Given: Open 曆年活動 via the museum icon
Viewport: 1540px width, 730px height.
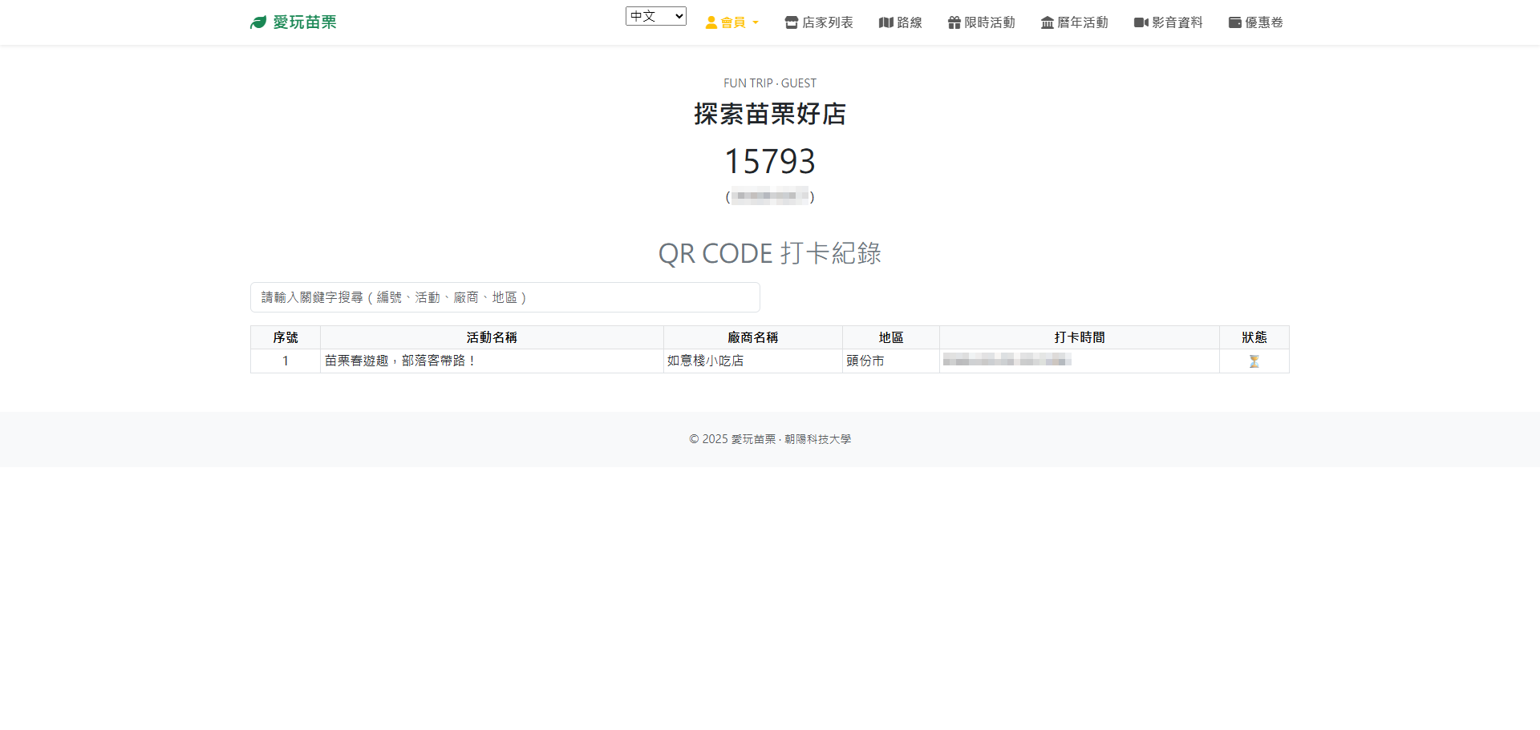Looking at the screenshot, I should point(1048,22).
